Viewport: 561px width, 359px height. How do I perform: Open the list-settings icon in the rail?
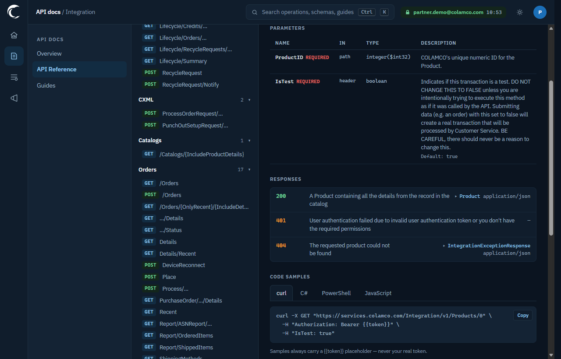tap(14, 77)
